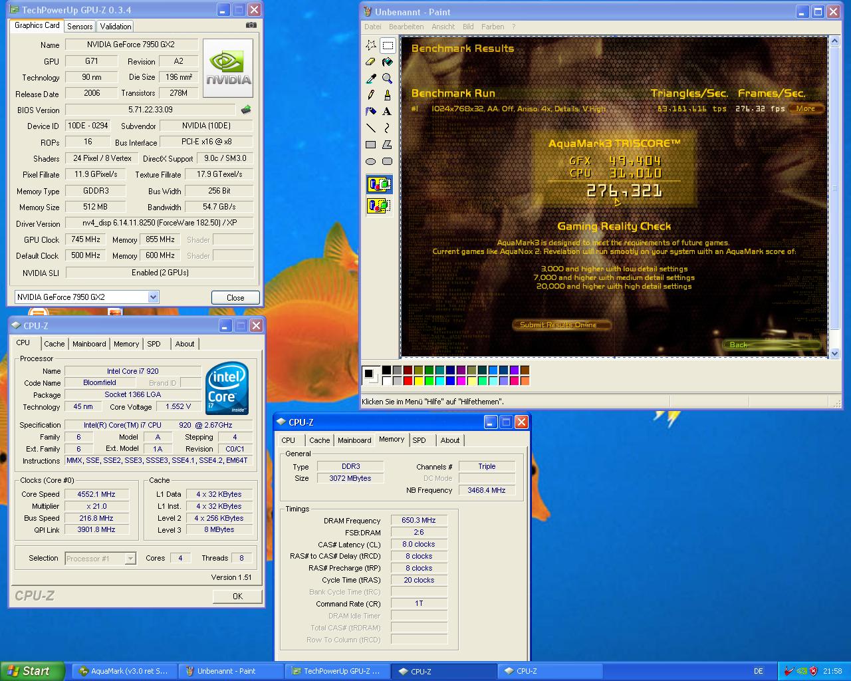Open the Bearbeiten menu in Paint
This screenshot has width=851, height=681.
(x=406, y=27)
